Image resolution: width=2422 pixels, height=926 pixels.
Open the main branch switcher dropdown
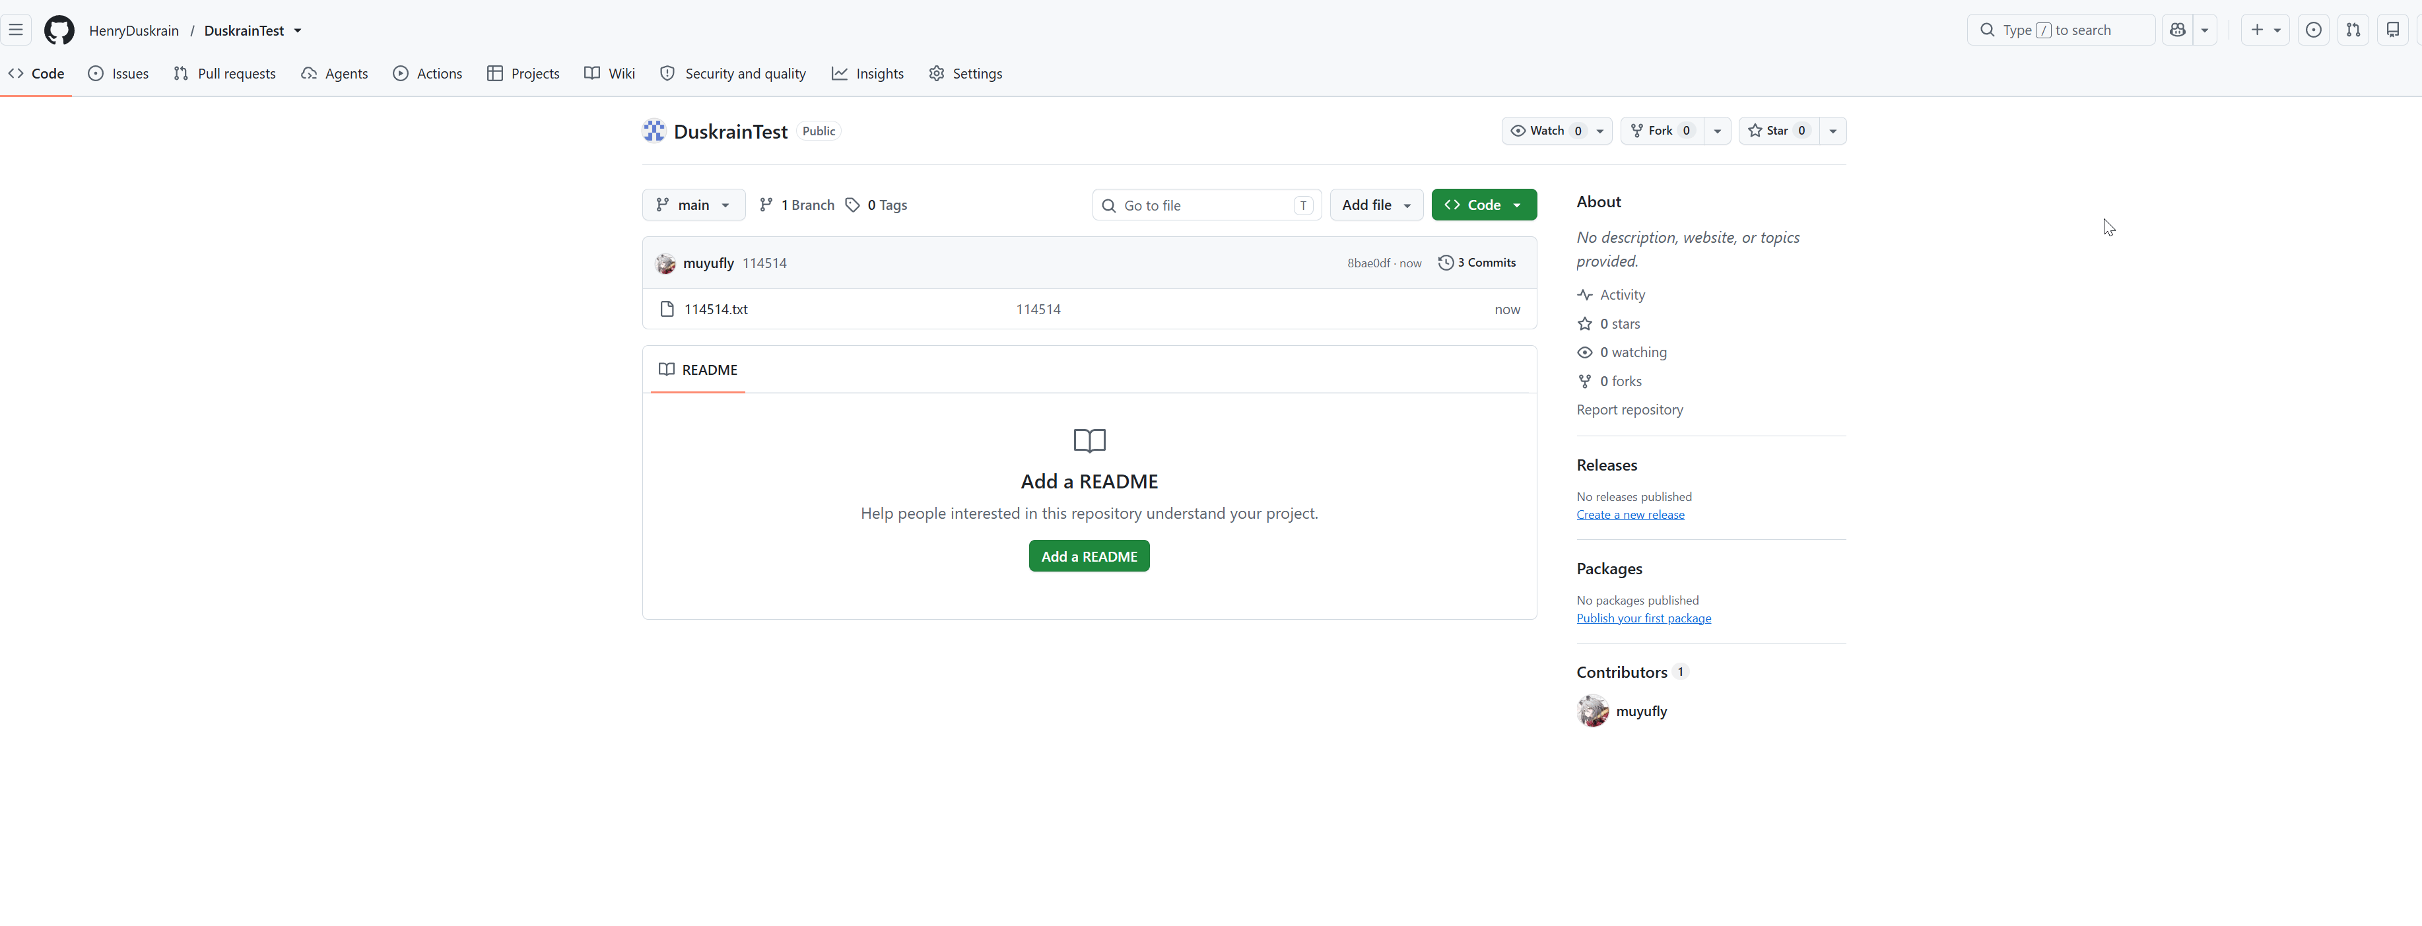click(694, 205)
